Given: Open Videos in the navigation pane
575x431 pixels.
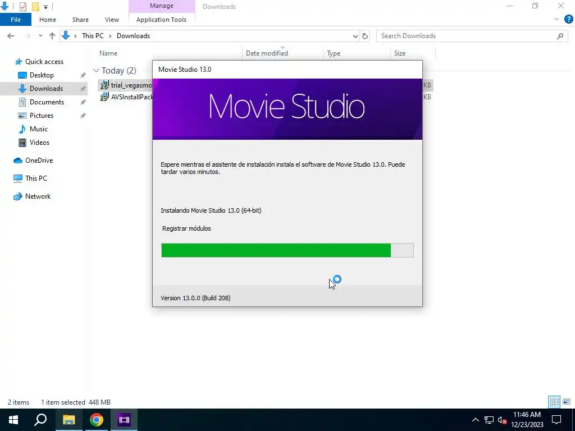Looking at the screenshot, I should point(39,143).
